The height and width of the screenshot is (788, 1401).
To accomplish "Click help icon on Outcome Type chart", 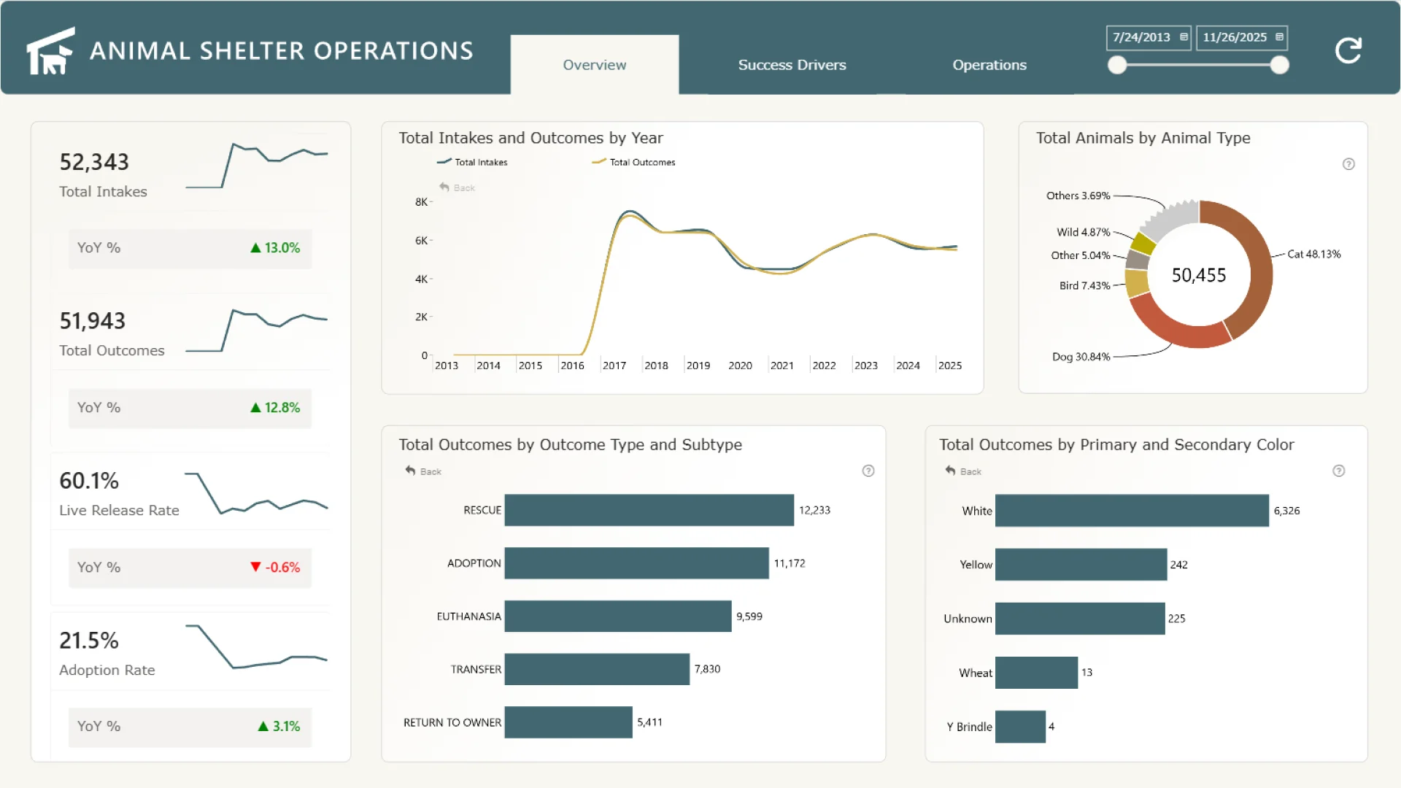I will click(x=868, y=471).
